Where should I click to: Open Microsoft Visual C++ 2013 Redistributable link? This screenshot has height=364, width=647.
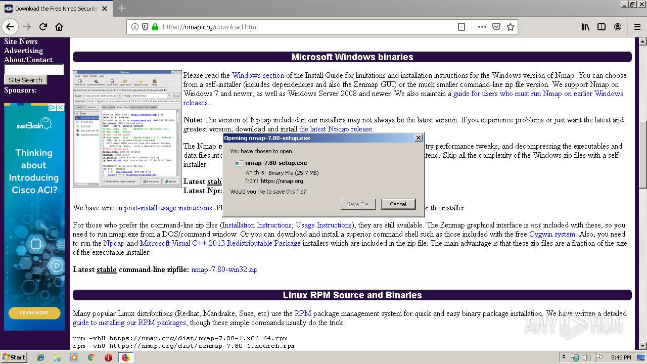click(x=220, y=243)
